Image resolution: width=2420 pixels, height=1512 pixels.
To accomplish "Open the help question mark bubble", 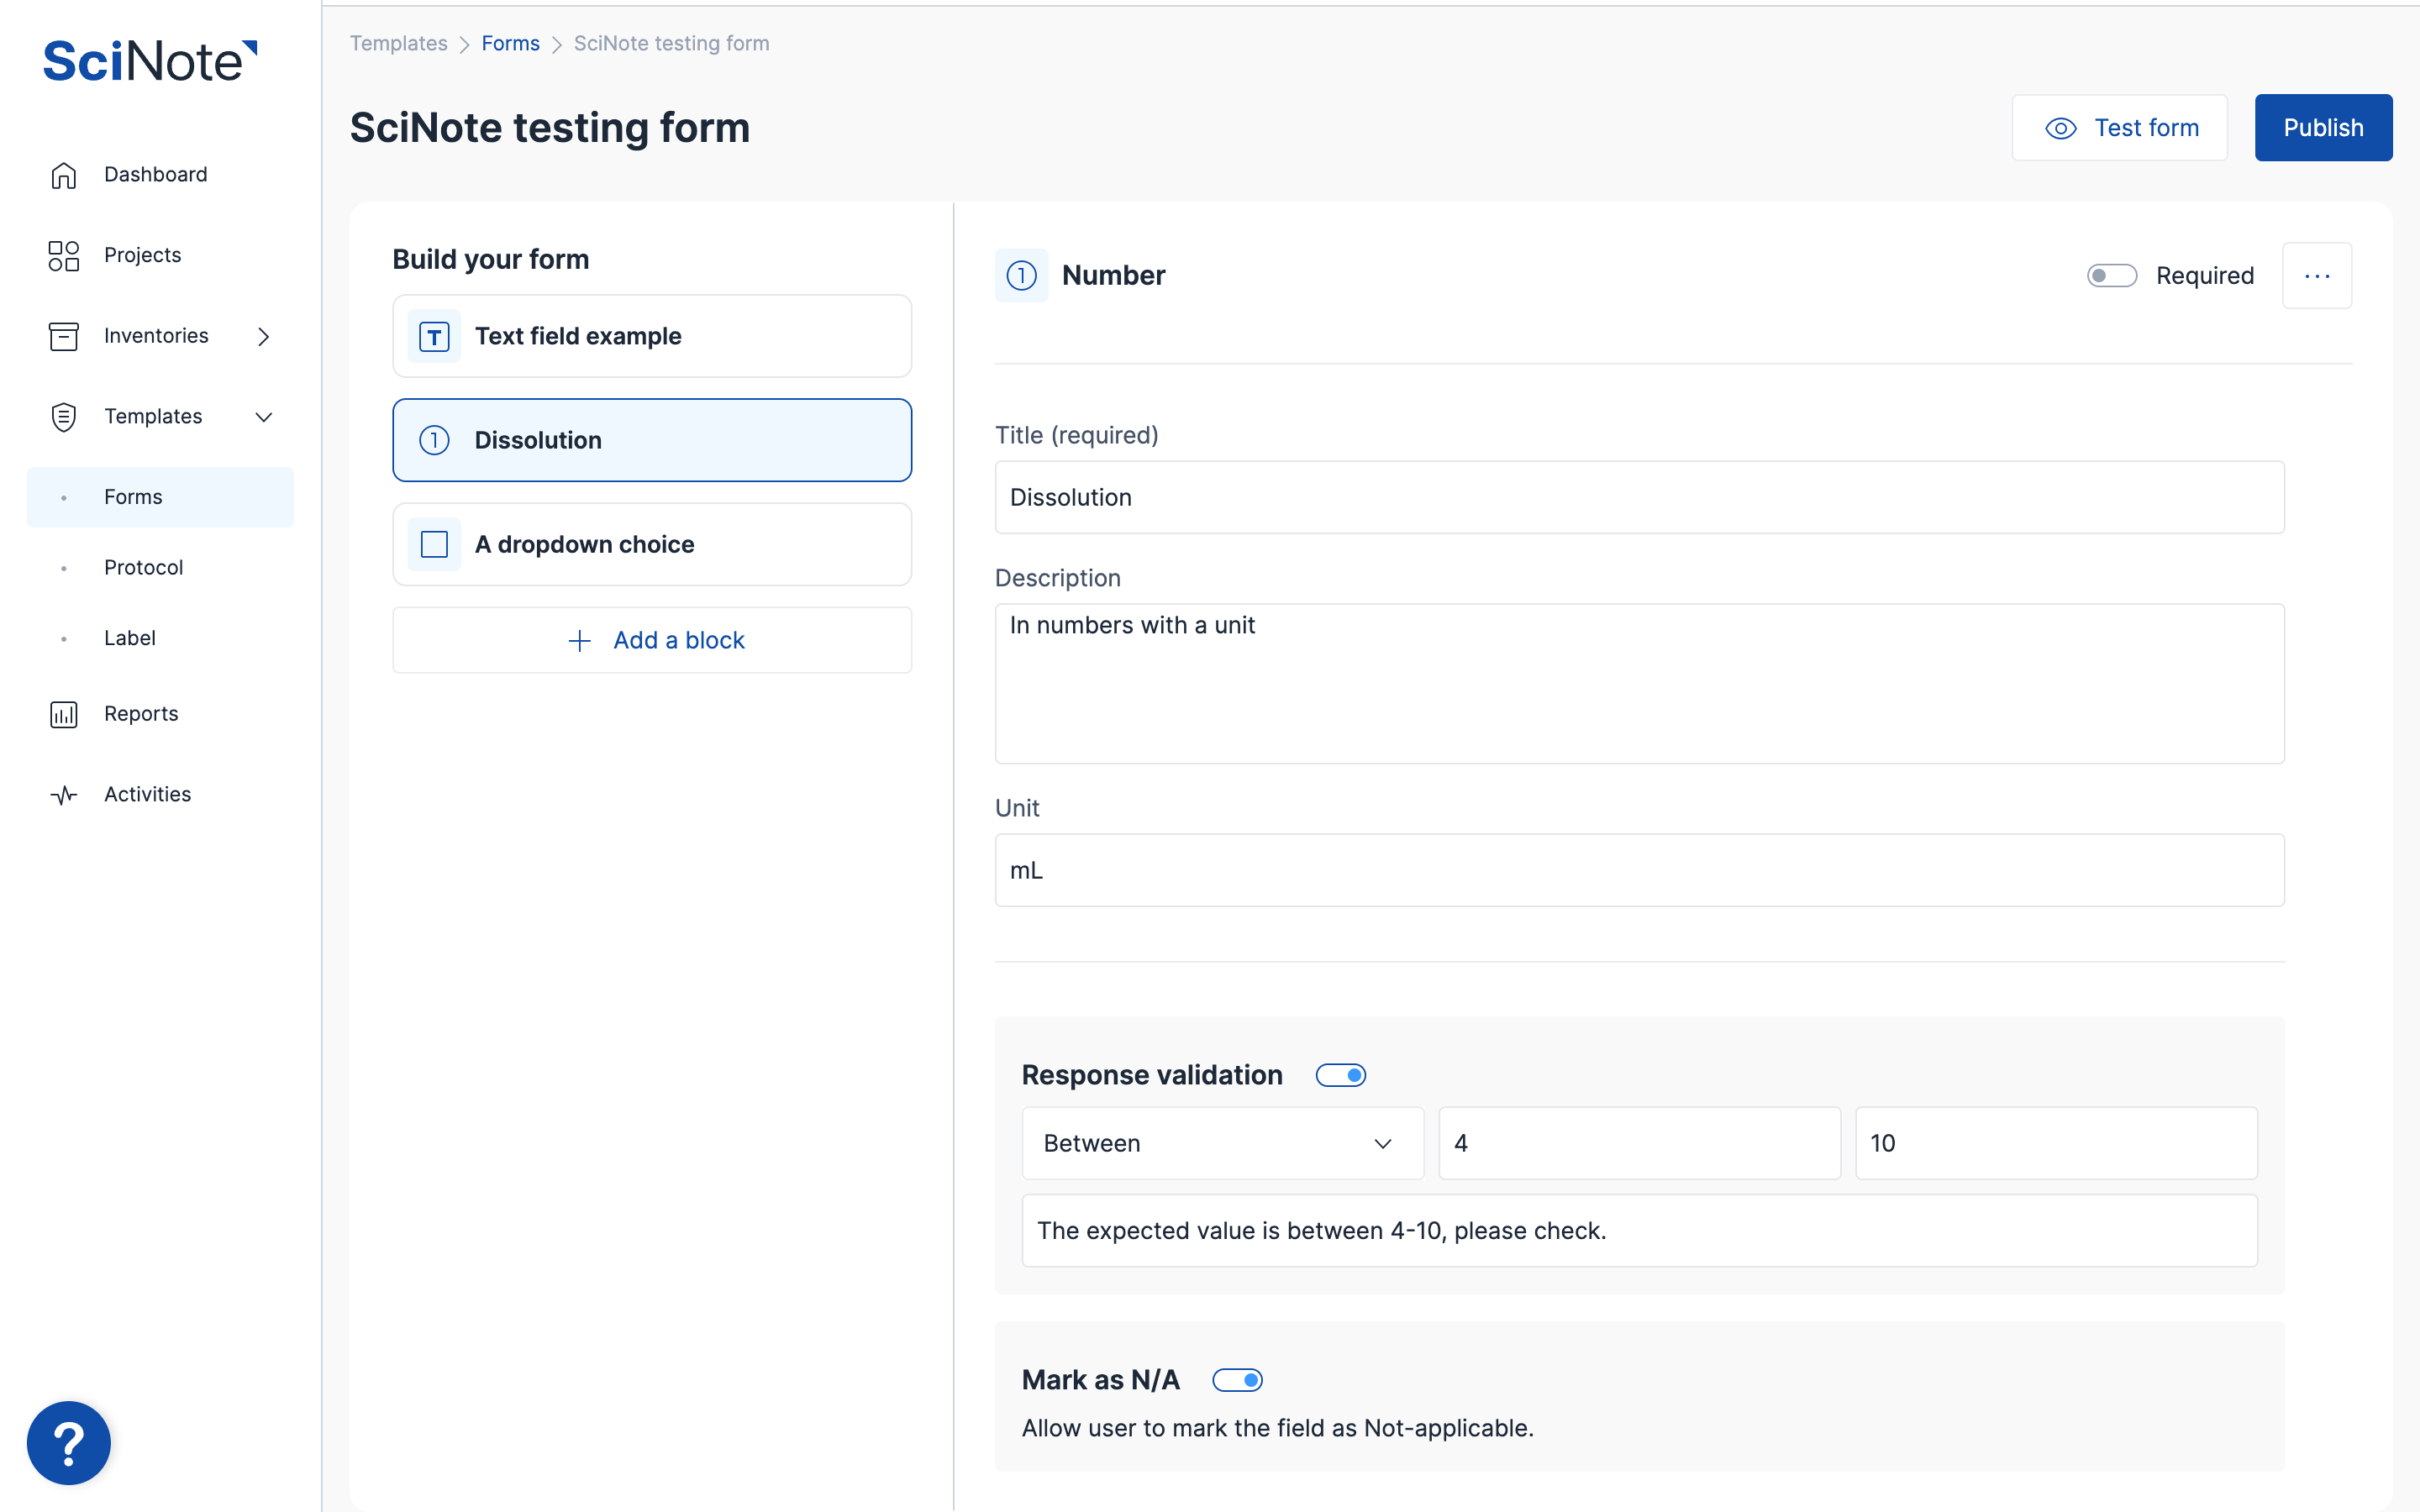I will (x=69, y=1442).
